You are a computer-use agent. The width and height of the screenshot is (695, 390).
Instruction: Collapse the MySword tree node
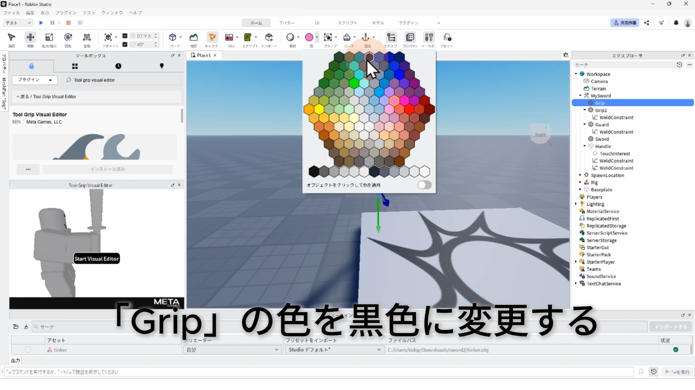580,96
